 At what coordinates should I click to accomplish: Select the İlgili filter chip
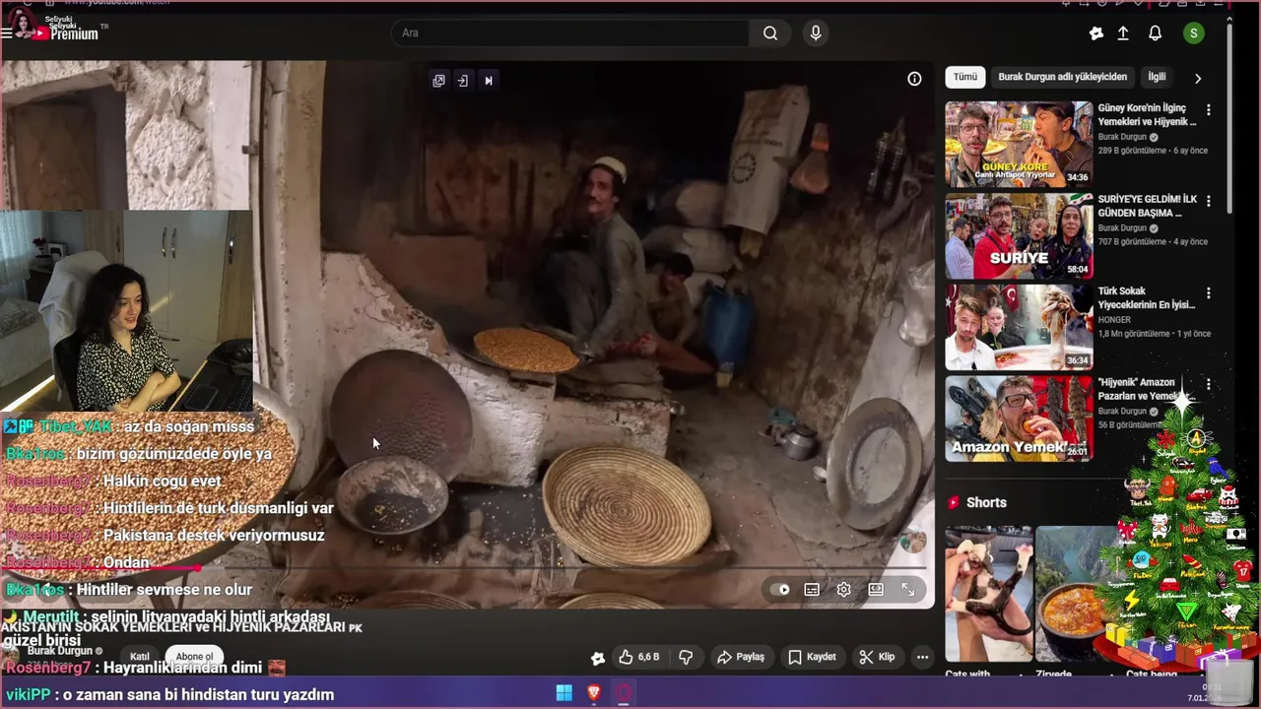[x=1157, y=77]
